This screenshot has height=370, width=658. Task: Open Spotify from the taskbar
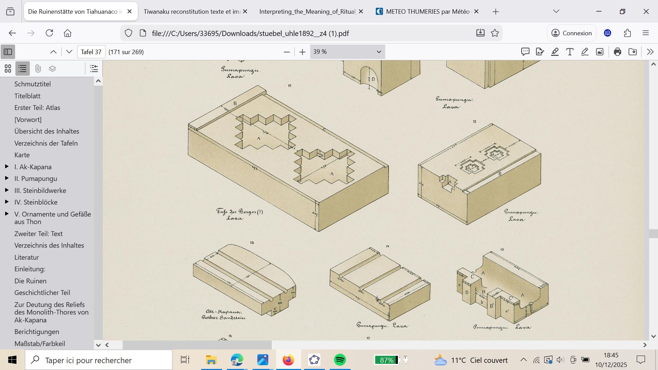[340, 360]
